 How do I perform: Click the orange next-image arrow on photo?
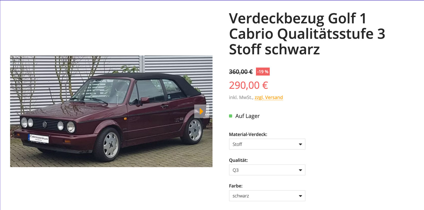(x=201, y=111)
